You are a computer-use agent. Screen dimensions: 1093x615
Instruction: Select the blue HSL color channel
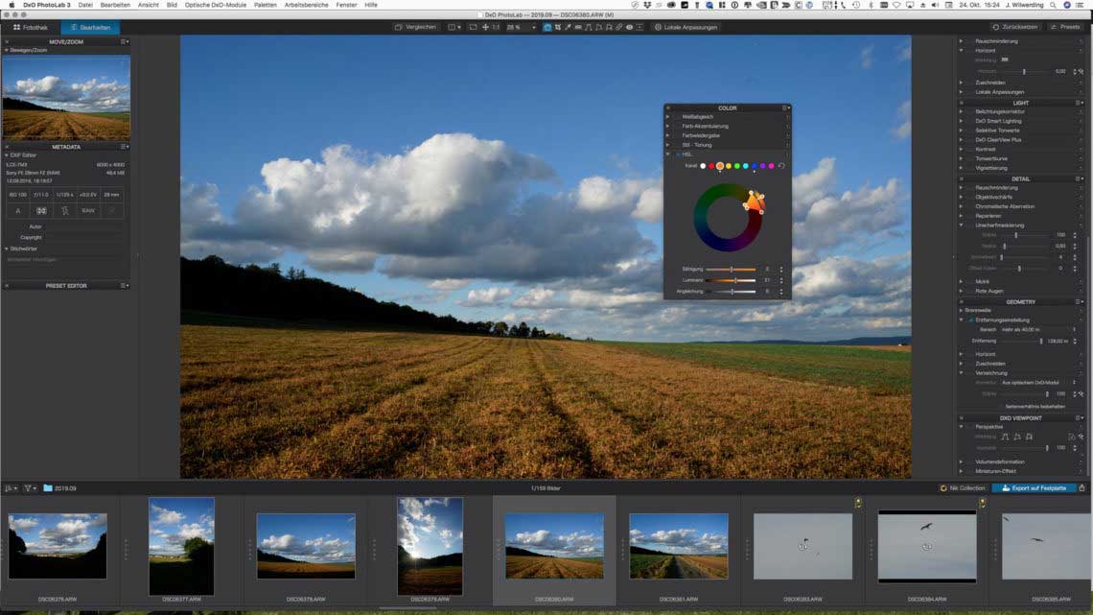point(755,166)
